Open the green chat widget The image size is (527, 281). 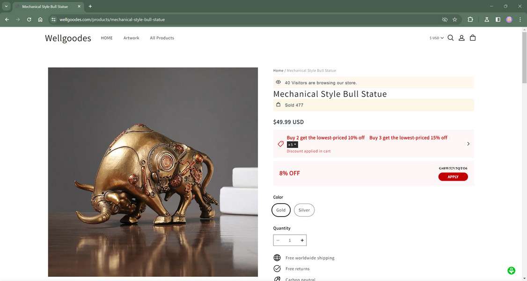point(511,270)
